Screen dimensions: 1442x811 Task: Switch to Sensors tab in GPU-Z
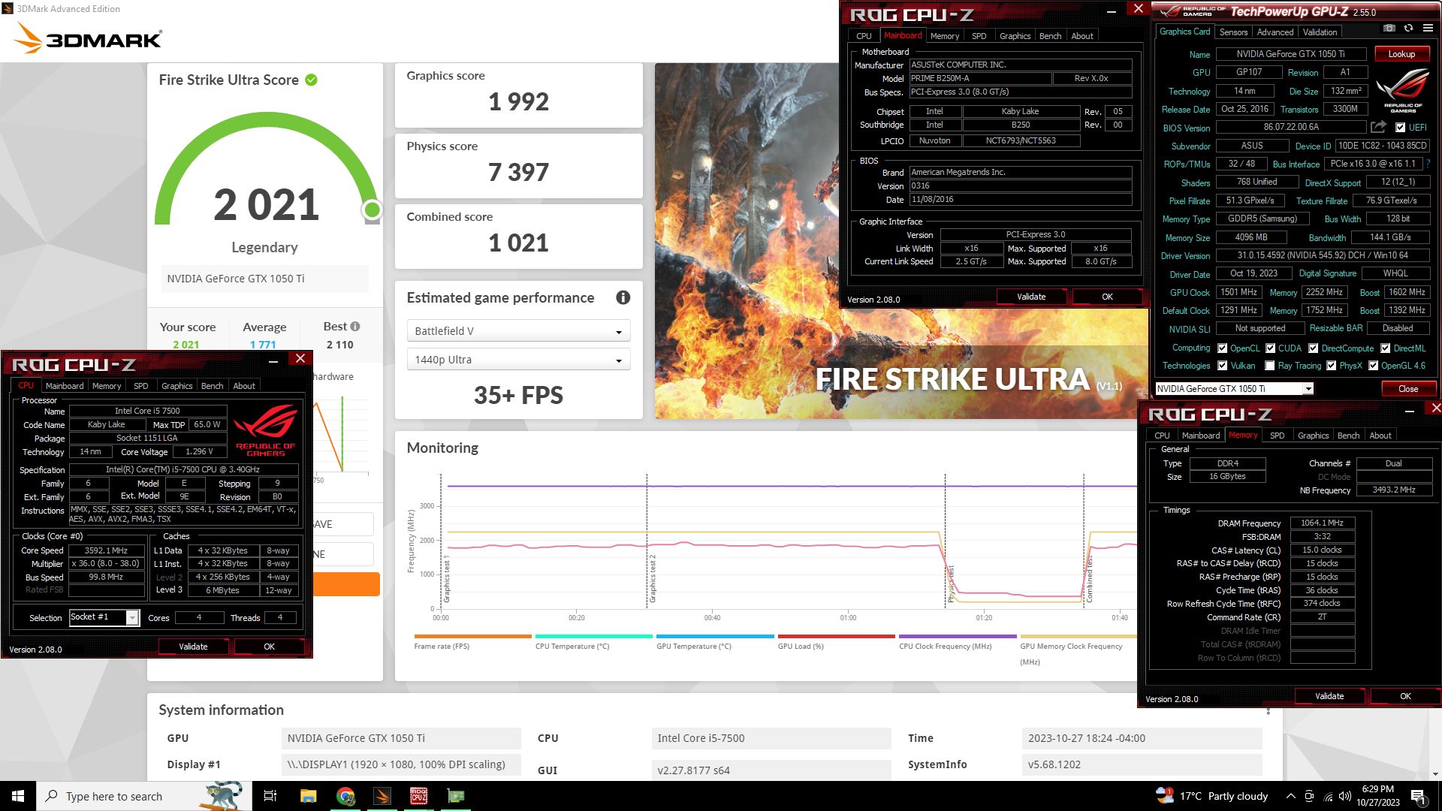pos(1233,32)
